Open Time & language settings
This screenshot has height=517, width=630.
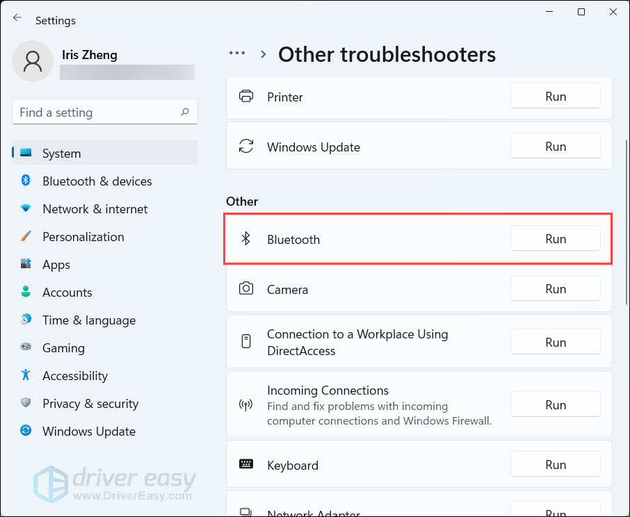tap(88, 320)
